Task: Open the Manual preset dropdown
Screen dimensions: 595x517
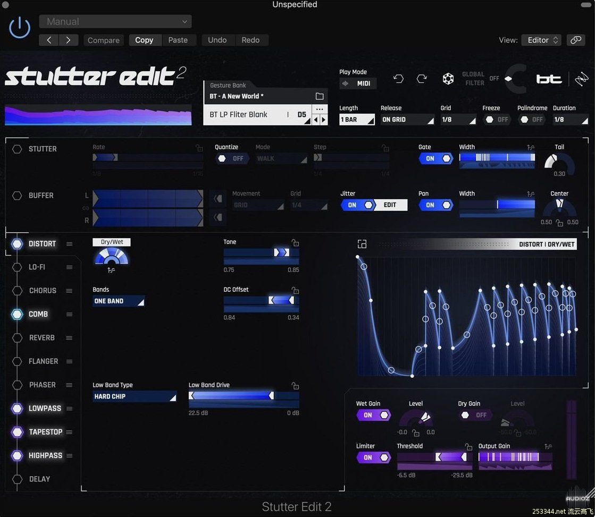Action: click(x=115, y=22)
